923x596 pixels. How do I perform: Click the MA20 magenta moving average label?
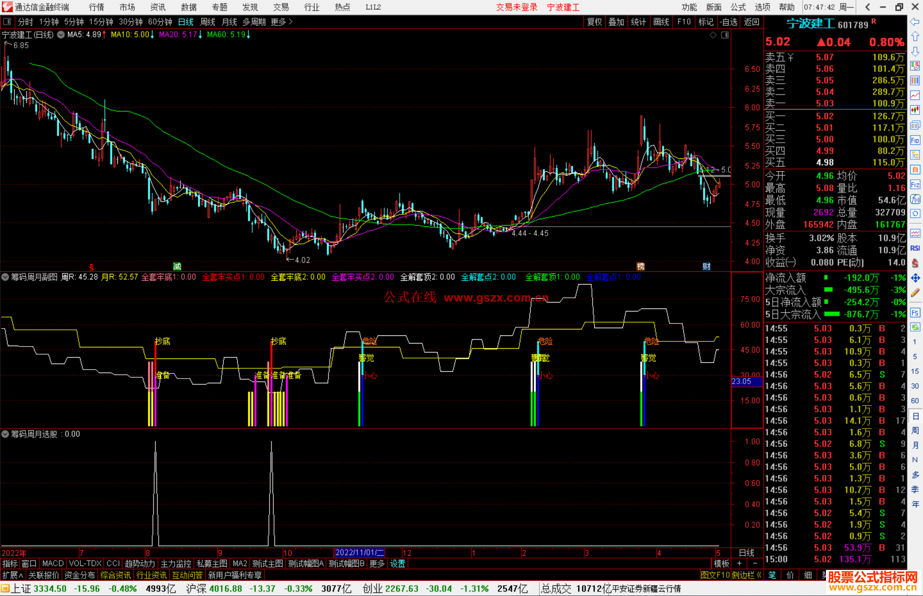(x=178, y=35)
